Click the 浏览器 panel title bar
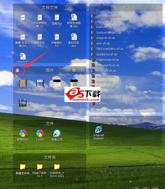Screen dimensions: 165x189 [126, 119]
